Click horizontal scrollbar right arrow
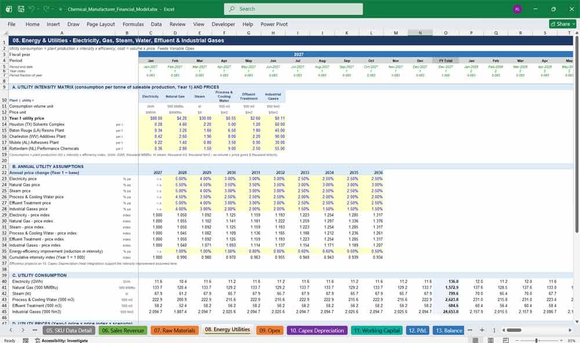The image size is (580, 343). pos(570,330)
